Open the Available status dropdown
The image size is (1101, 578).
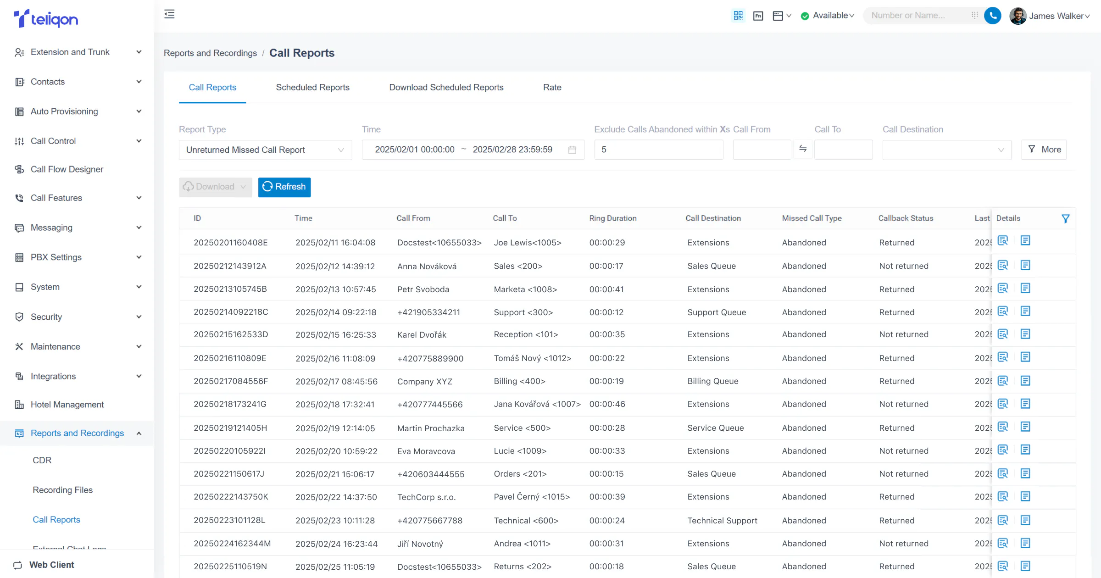(x=828, y=16)
